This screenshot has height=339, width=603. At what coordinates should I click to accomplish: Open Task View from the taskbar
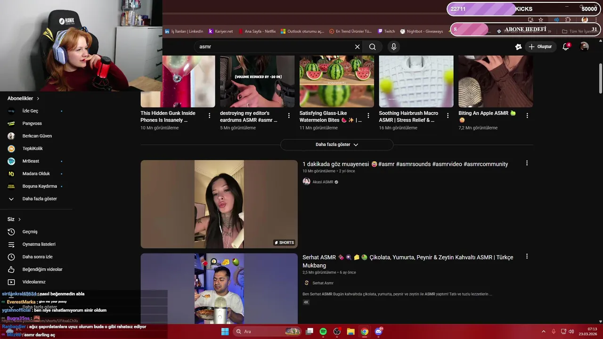pos(310,331)
